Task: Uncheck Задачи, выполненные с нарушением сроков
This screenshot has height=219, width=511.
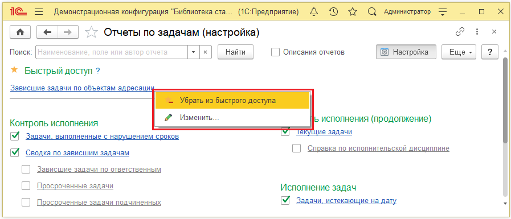Action: (x=15, y=137)
